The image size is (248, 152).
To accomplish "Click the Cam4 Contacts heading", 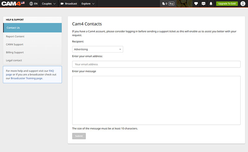I will pos(87,24).
